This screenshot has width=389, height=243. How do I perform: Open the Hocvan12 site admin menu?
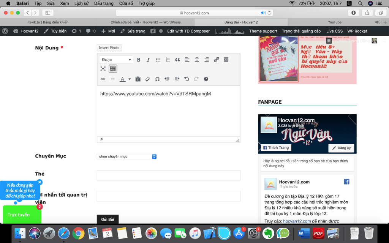click(26, 31)
